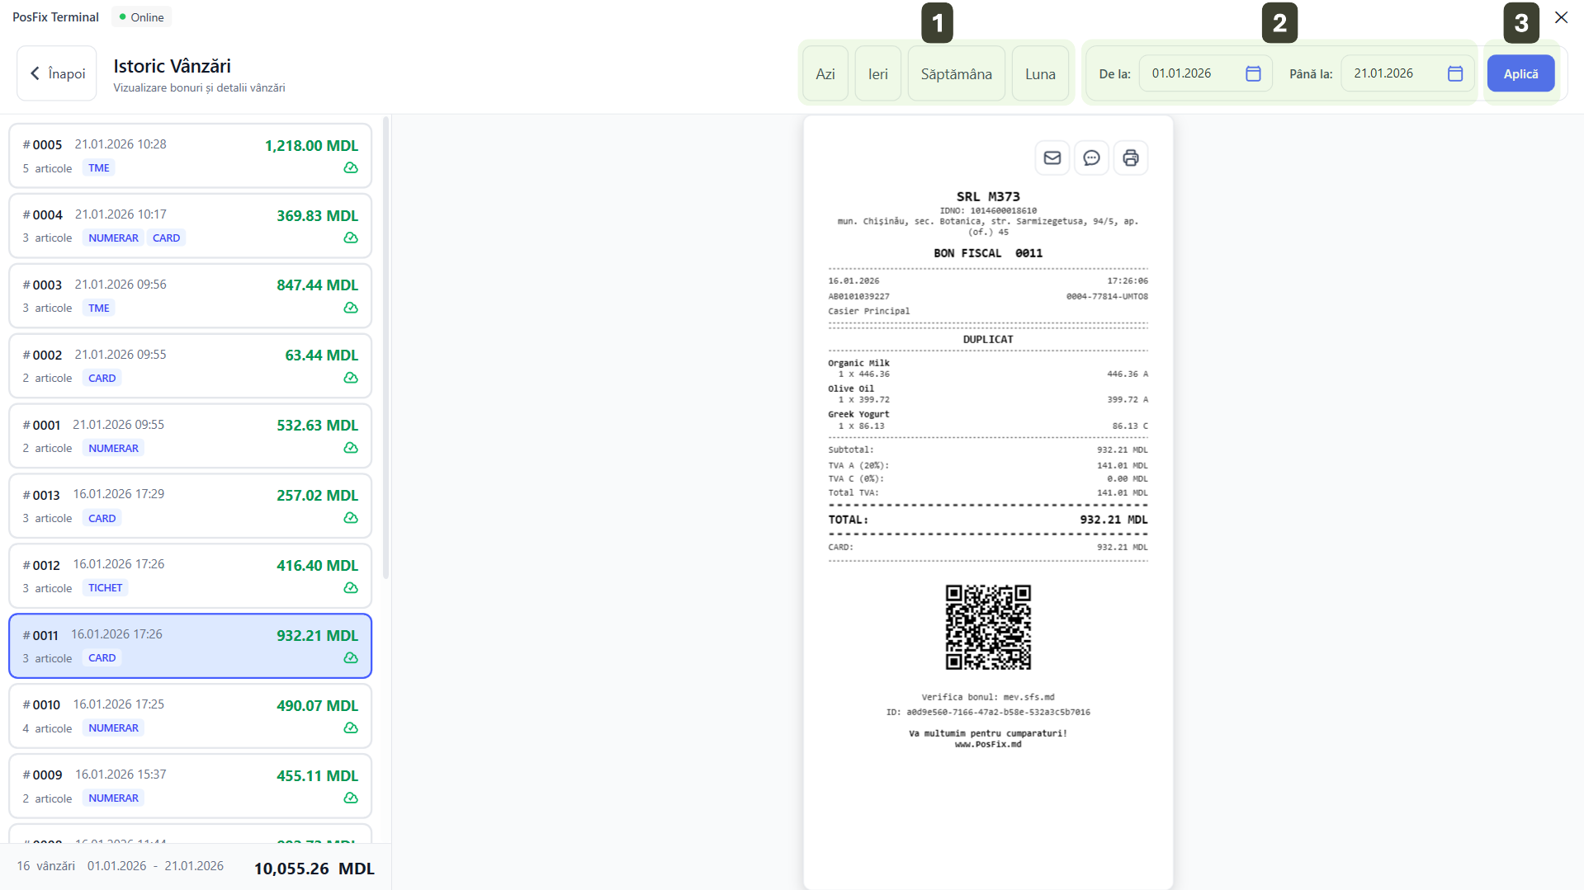This screenshot has width=1584, height=890.
Task: Click the sales list vertical scrollbar
Action: [x=385, y=346]
